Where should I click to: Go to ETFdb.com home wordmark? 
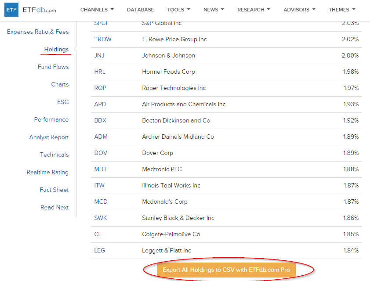40,10
